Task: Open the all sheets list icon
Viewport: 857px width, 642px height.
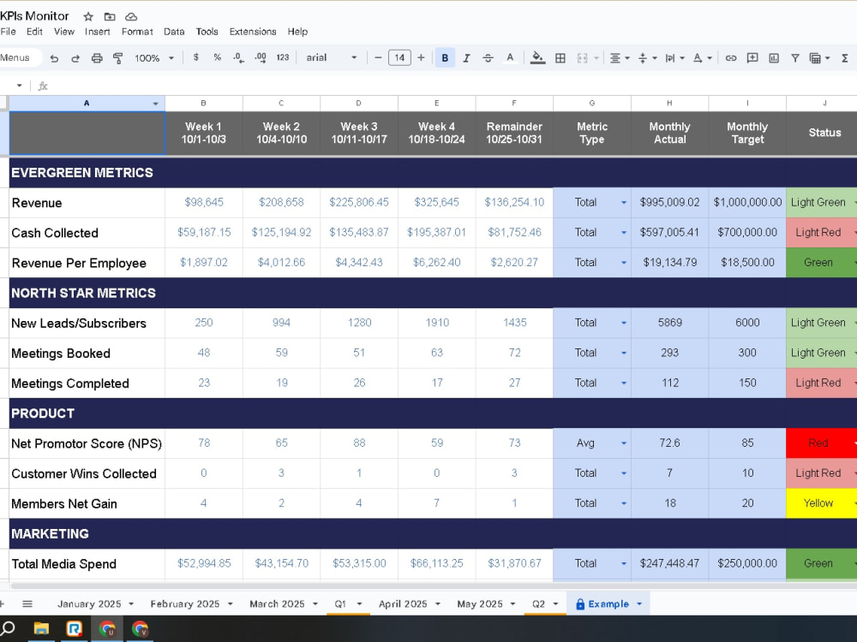Action: [27, 603]
